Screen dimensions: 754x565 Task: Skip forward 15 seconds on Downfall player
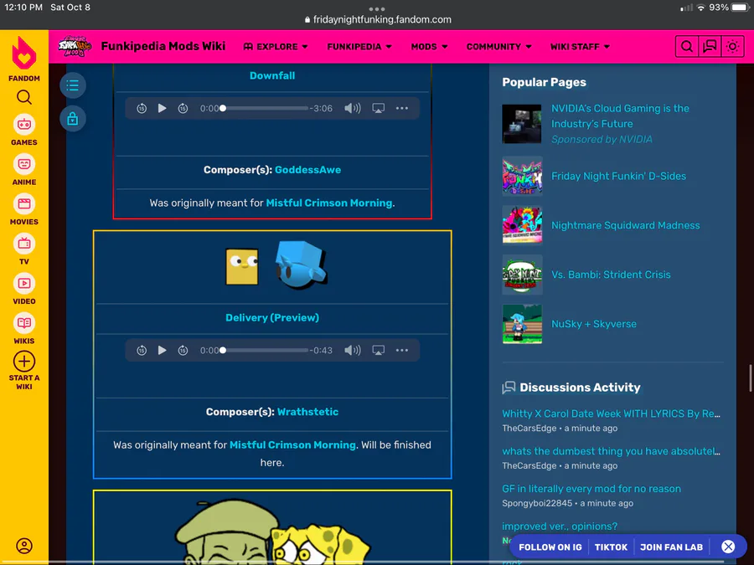183,108
